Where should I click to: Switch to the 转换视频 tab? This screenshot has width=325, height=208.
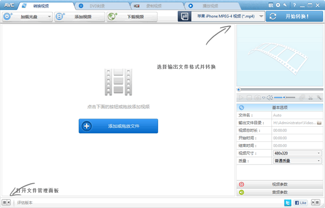(41, 6)
